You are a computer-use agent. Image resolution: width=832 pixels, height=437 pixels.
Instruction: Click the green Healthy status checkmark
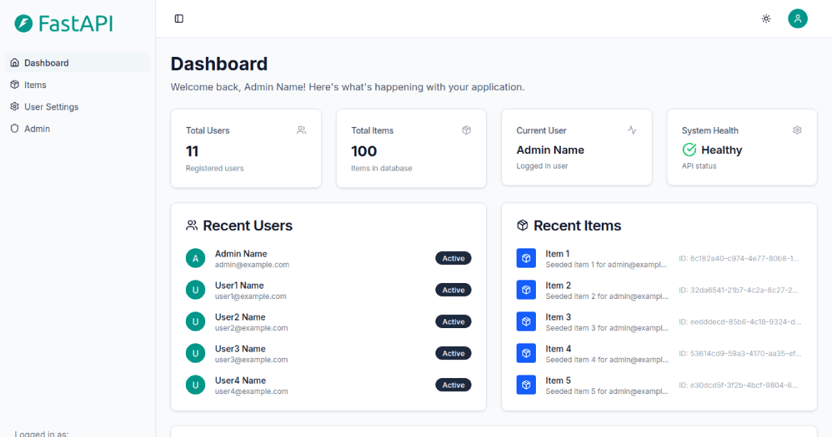(x=688, y=149)
